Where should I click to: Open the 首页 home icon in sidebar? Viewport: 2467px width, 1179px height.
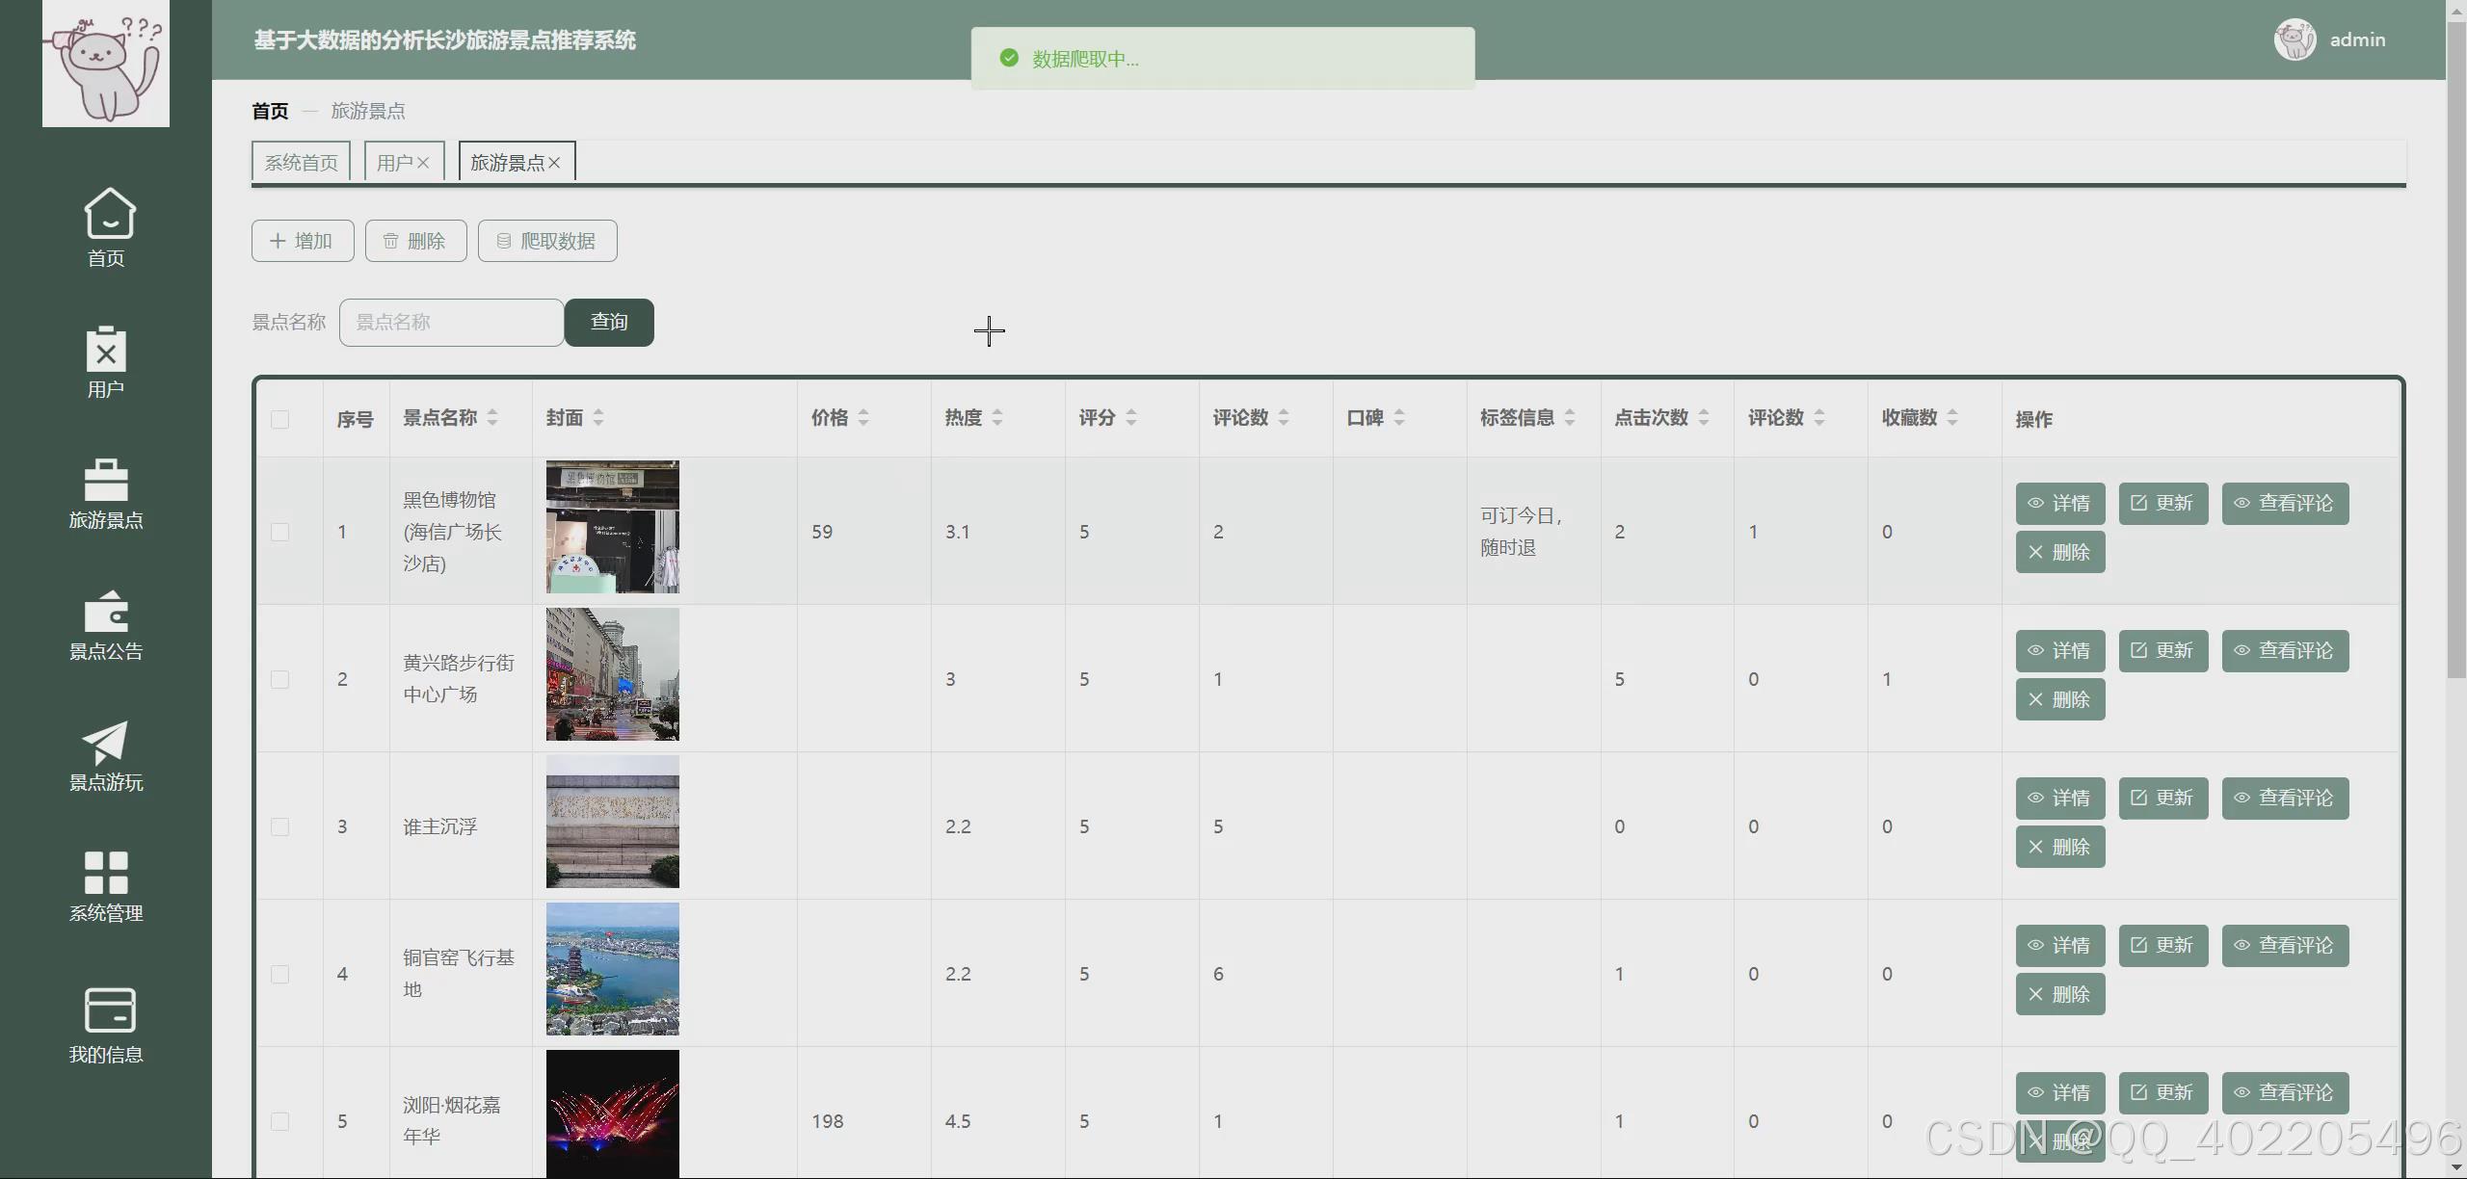(x=109, y=214)
